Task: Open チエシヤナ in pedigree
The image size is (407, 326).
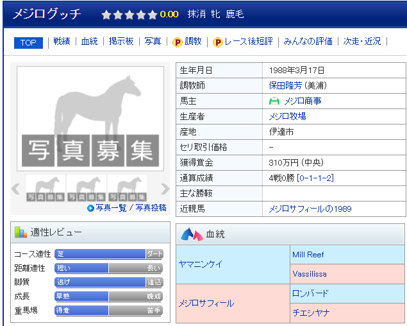Action: [x=311, y=313]
